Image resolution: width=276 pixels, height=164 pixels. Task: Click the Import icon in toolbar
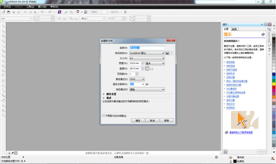pyautogui.click(x=66, y=12)
